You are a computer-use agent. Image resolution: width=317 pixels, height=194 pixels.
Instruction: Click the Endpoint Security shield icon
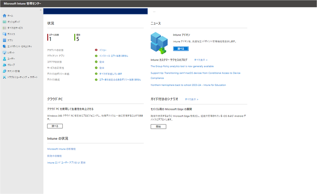click(4, 46)
